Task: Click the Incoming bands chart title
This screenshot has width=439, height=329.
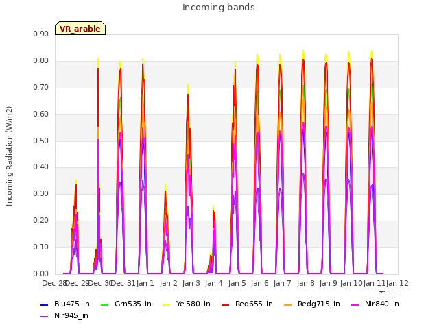Action: 219,8
